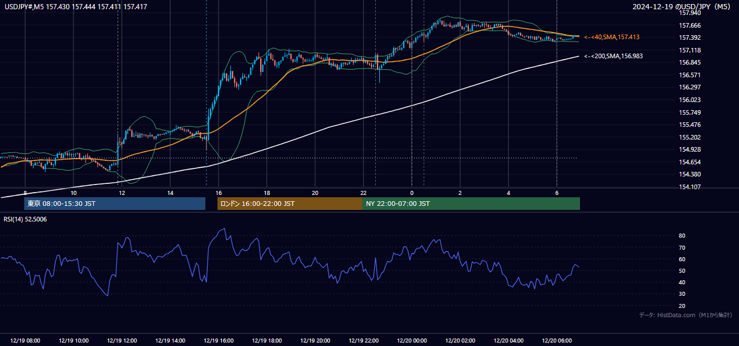Click the Tokyo 08:00-15:30 JST session bar
Image resolution: width=739 pixels, height=346 pixels.
tap(115, 204)
